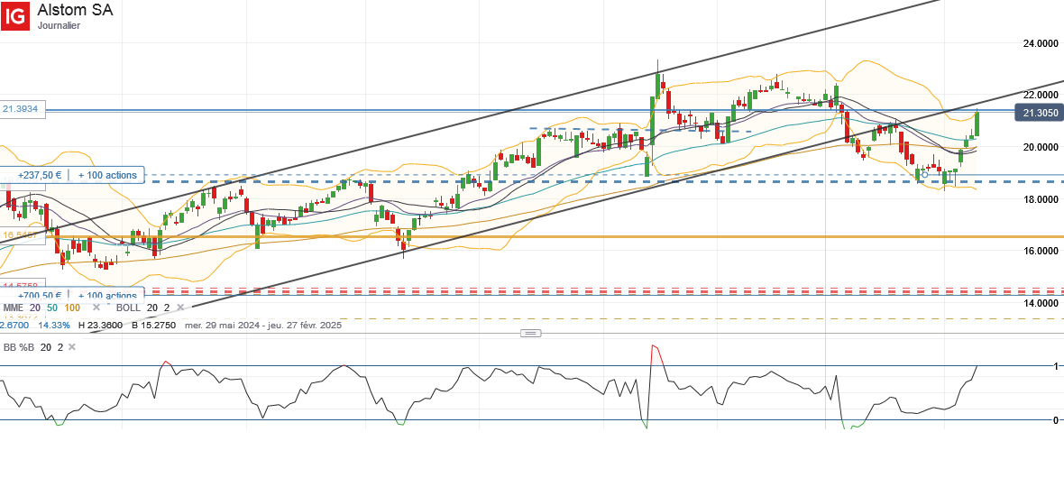Screen dimensions: 1064x487
Task: Click the Alstom SA chart title
Action: coord(76,10)
